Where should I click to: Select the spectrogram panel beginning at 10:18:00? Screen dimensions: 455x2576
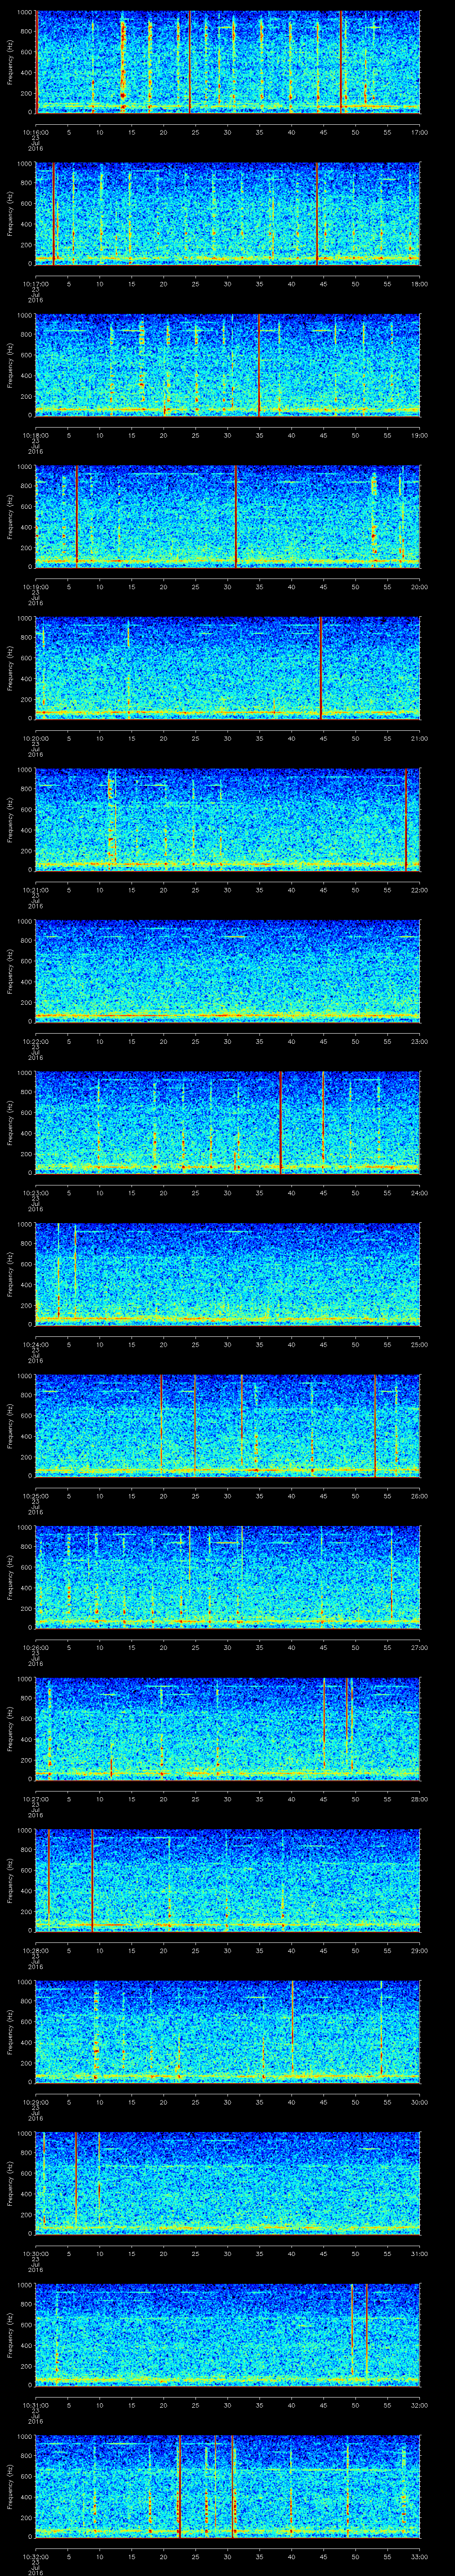(227, 365)
